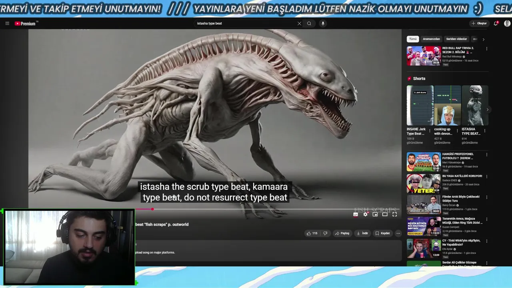
Task: Open options for the ISTASHA TYPE BEAT short
Action: pos(485,130)
